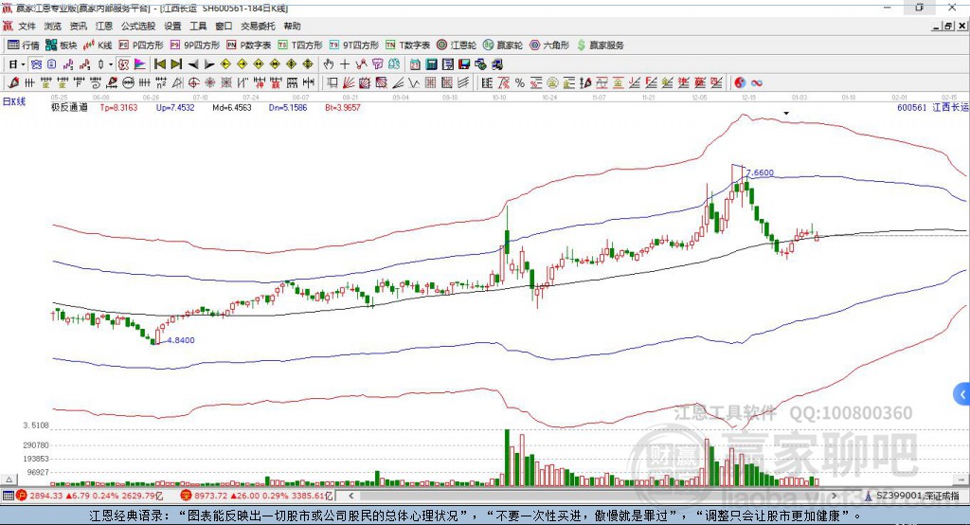
Task: Launch the 江恩轮 Gann wheel
Action: click(457, 45)
